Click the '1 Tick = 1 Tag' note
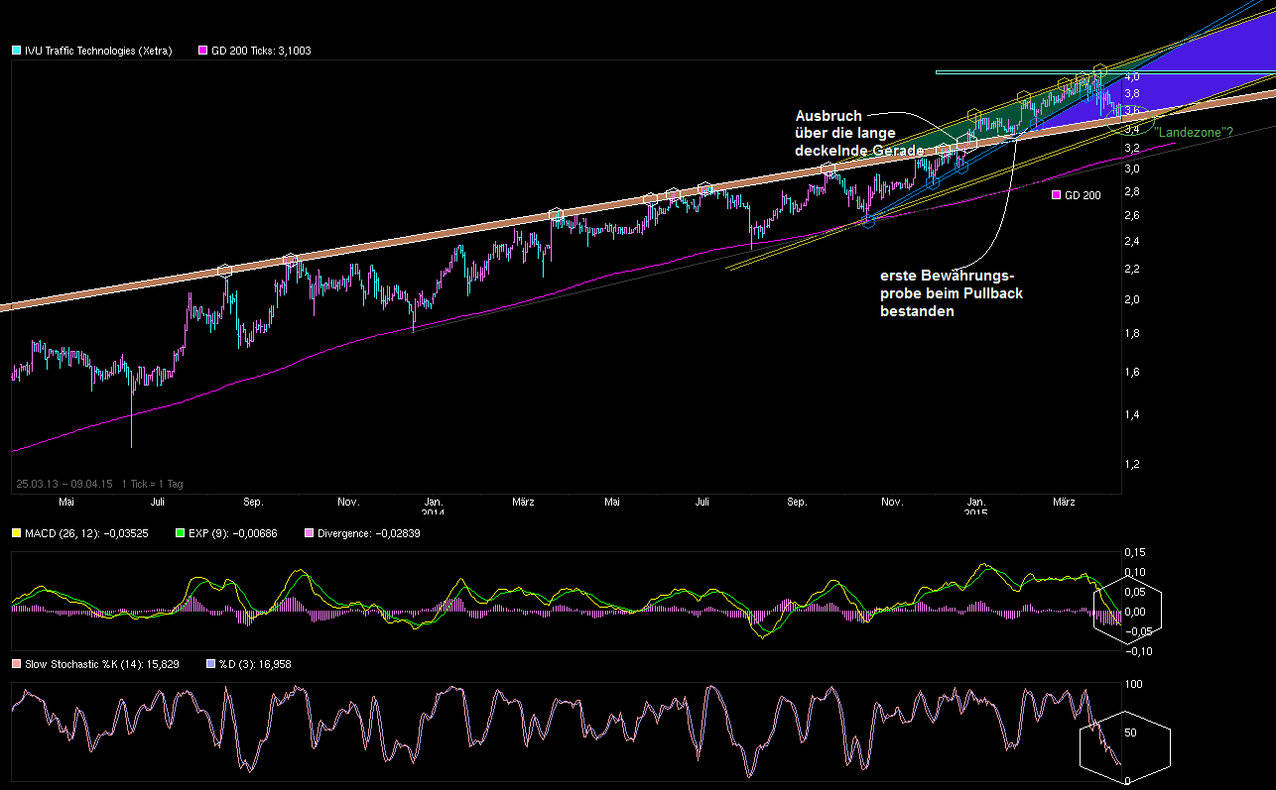This screenshot has width=1276, height=790. 152,484
